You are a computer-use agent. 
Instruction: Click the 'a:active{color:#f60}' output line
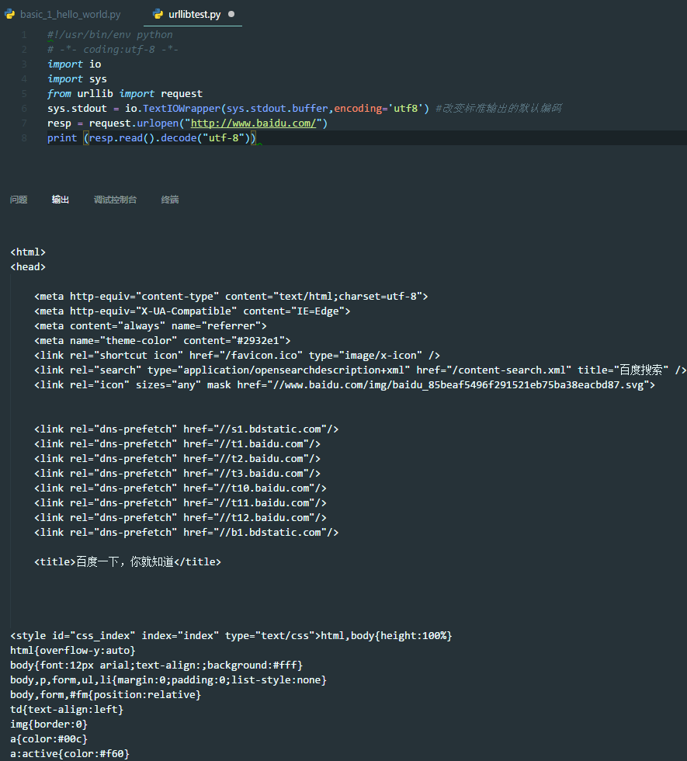pos(70,754)
